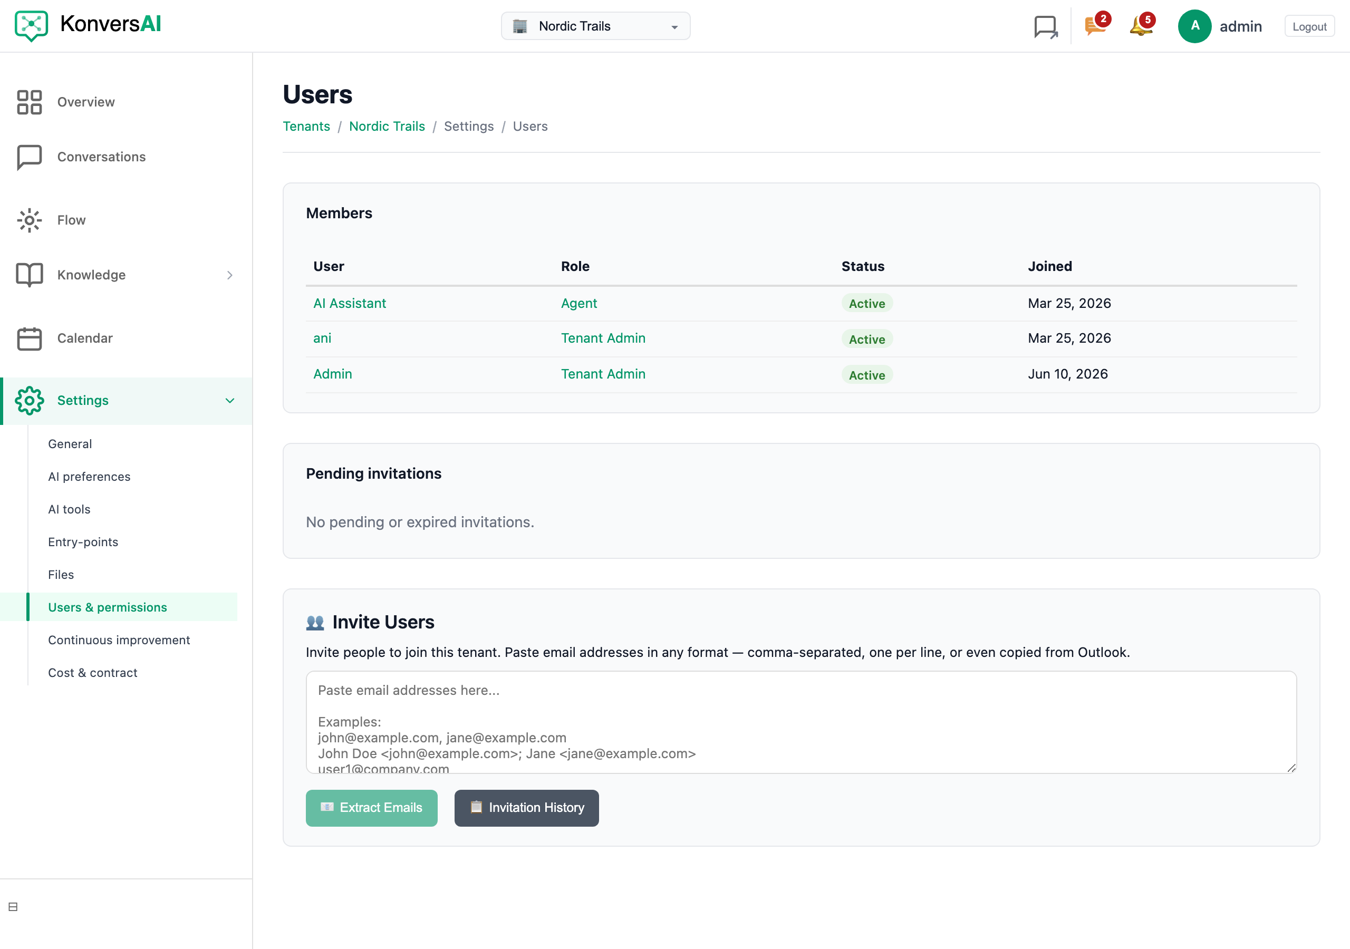Image resolution: width=1350 pixels, height=949 pixels.
Task: Open the ani user link
Action: coord(322,338)
